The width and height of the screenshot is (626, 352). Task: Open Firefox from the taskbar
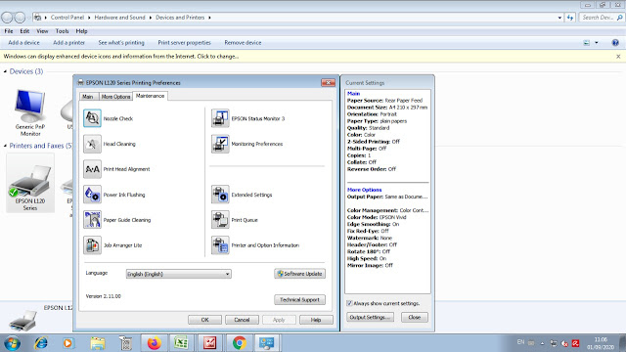[154, 343]
